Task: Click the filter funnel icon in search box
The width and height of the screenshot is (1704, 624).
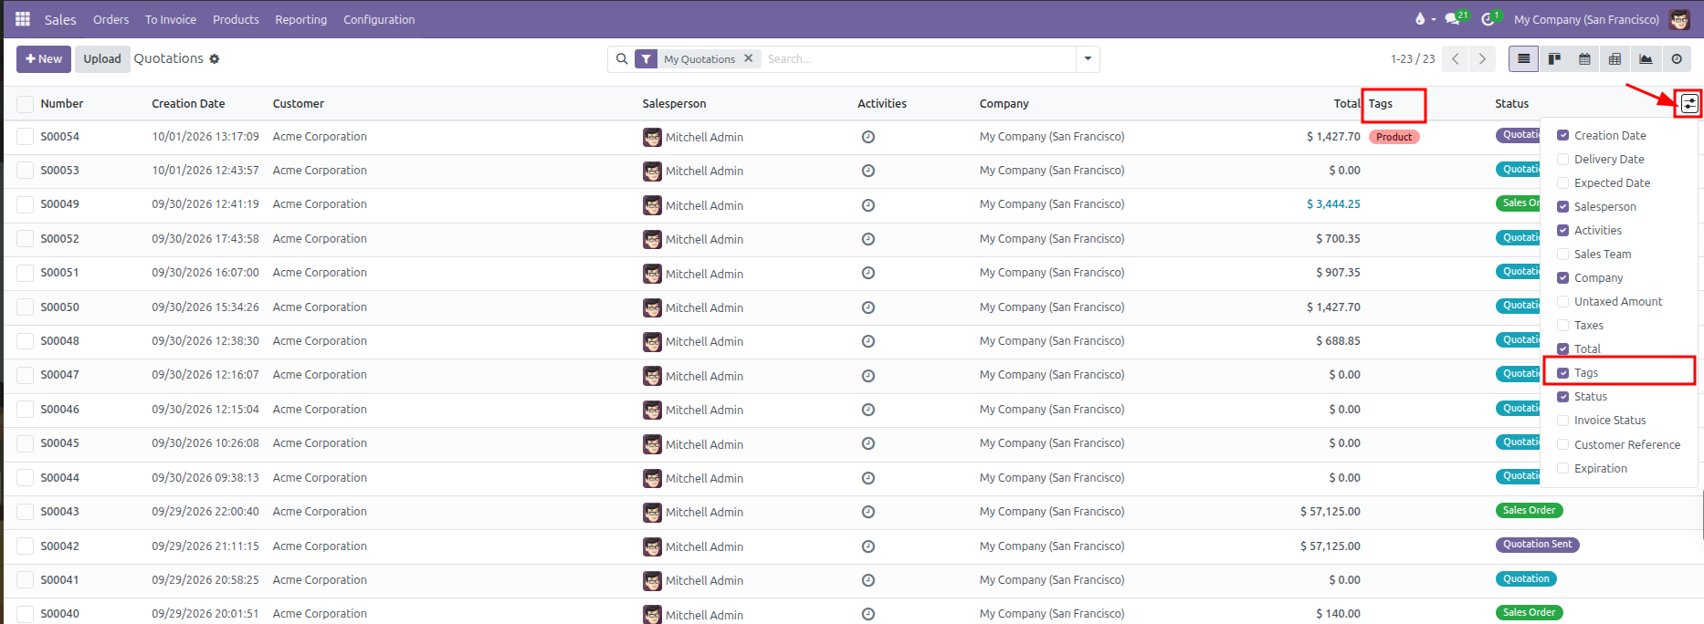Action: [647, 59]
